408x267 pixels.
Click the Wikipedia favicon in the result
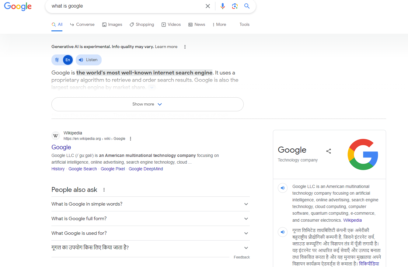click(x=56, y=136)
